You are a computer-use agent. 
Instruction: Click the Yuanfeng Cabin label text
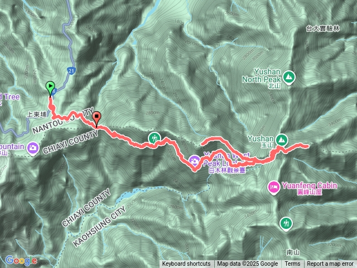[310, 186]
